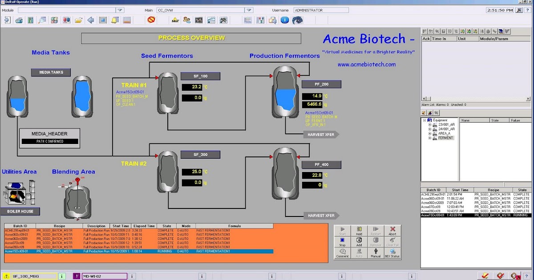
Task: Open the Module dropdown at top left
Action: [x=119, y=9]
